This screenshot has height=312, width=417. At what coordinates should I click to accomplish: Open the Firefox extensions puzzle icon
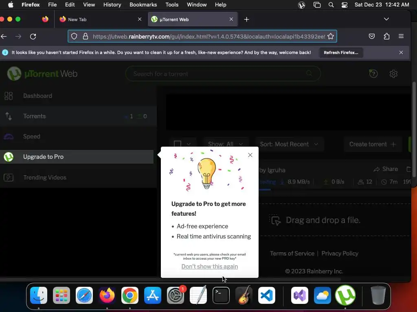pyautogui.click(x=387, y=36)
